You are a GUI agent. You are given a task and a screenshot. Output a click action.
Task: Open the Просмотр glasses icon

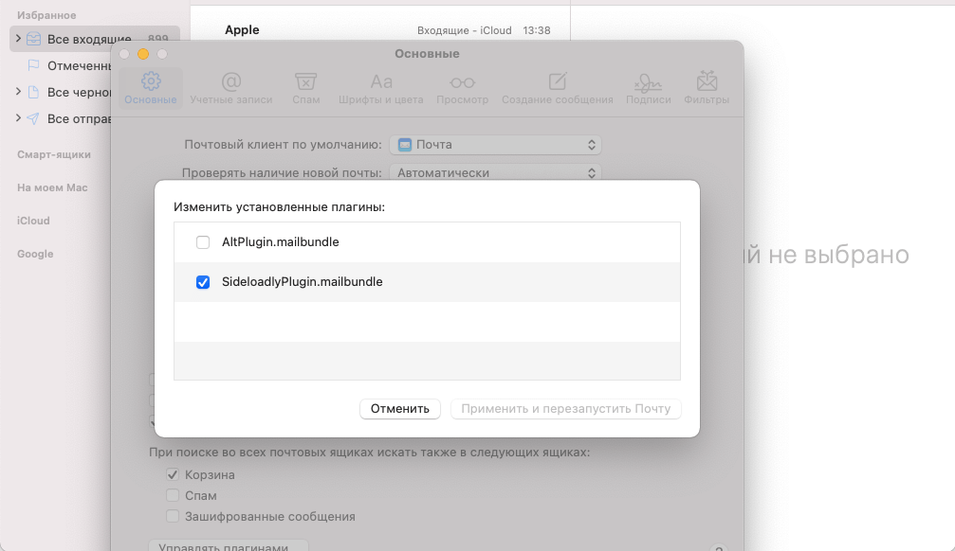click(462, 87)
